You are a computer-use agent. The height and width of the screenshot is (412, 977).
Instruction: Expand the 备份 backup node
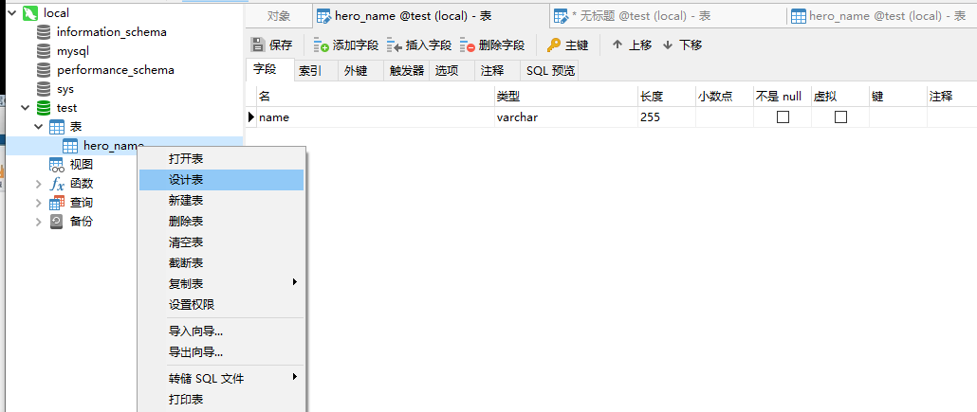click(x=39, y=222)
